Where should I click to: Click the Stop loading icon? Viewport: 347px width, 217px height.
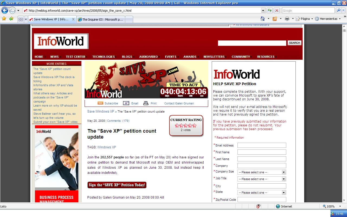[x=277, y=11]
